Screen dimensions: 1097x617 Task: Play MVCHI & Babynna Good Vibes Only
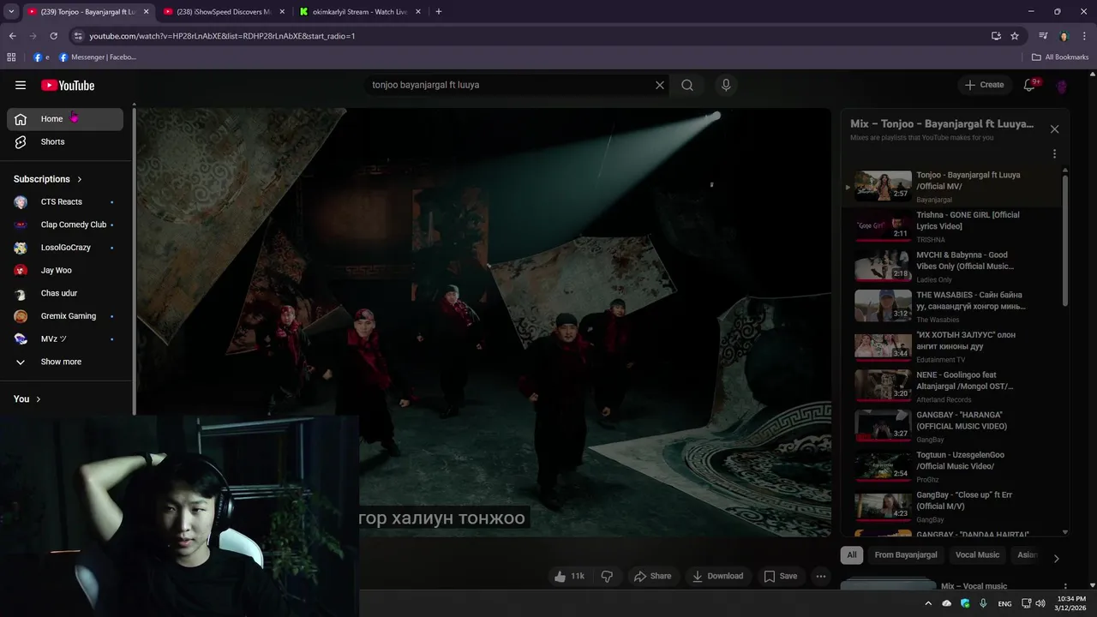(951, 267)
